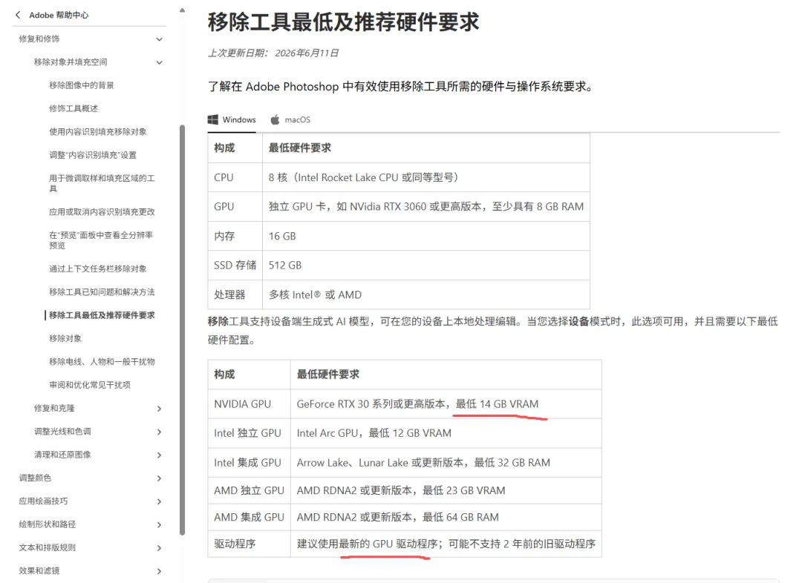Click the Windows logo icon
The image size is (802, 583).
[213, 119]
